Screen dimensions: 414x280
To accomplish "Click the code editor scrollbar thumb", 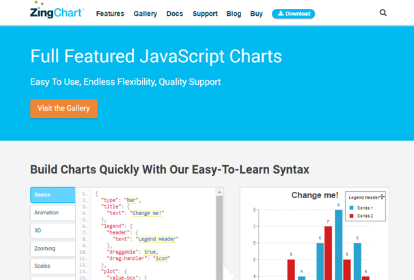I will [x=219, y=238].
